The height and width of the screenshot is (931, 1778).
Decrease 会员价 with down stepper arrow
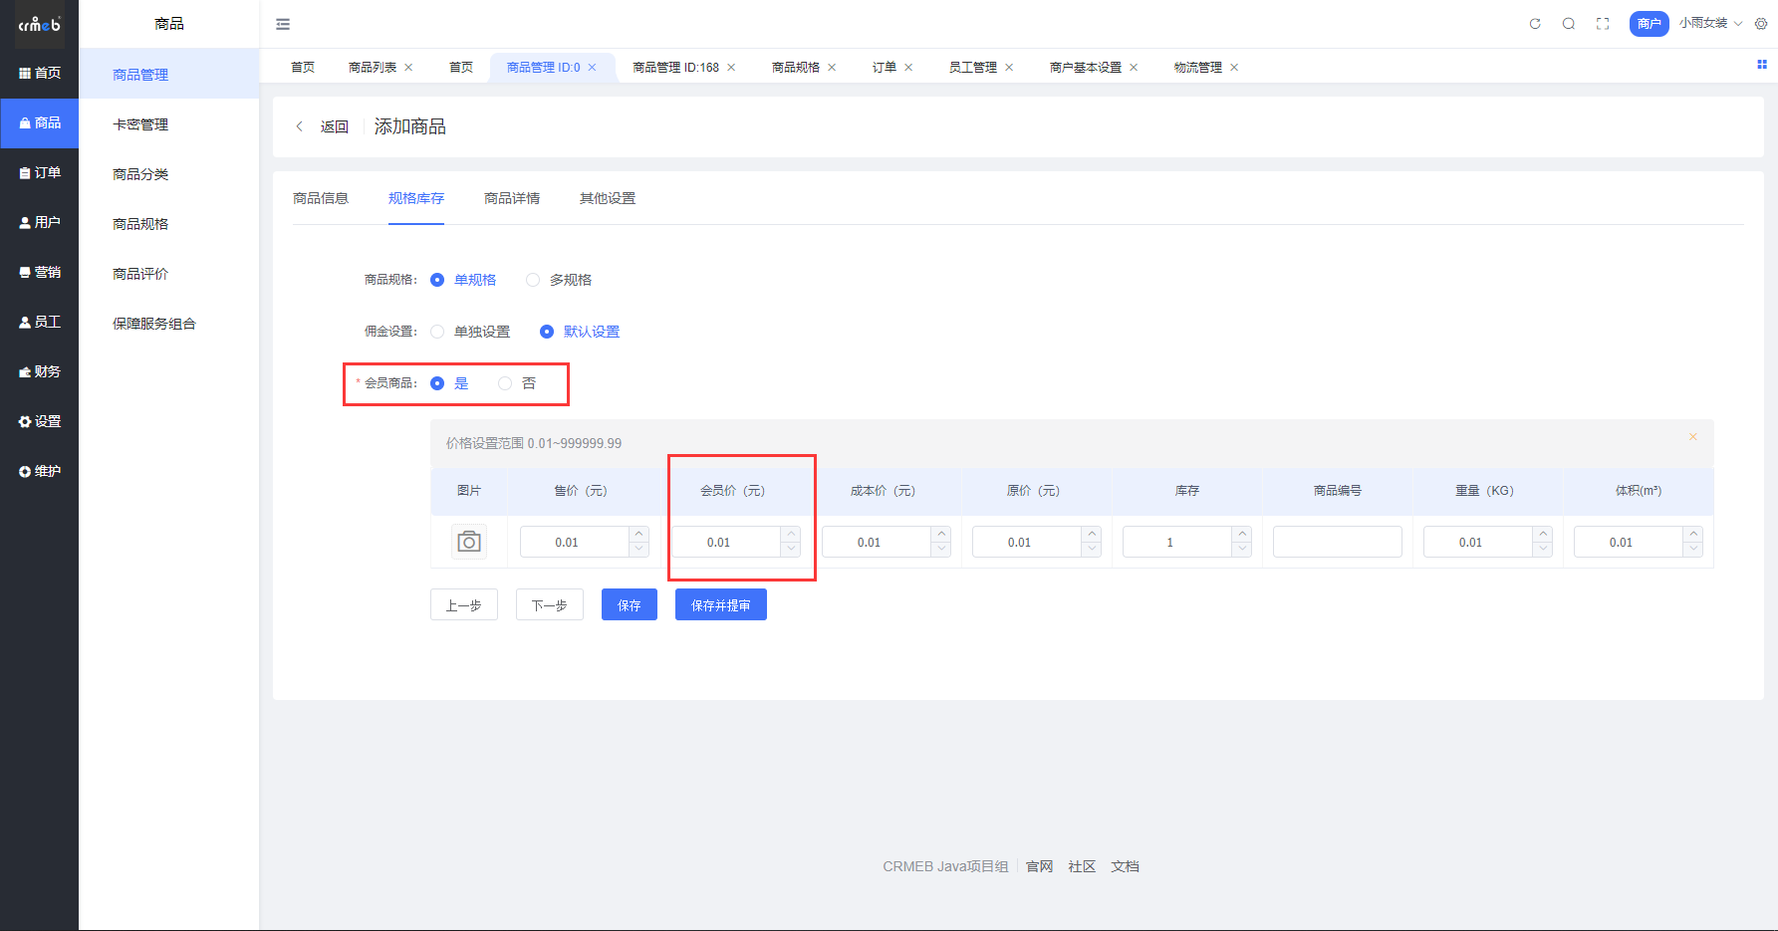[791, 550]
